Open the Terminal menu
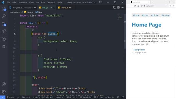Viewport: 176px width, 99px height. (x=51, y=2)
